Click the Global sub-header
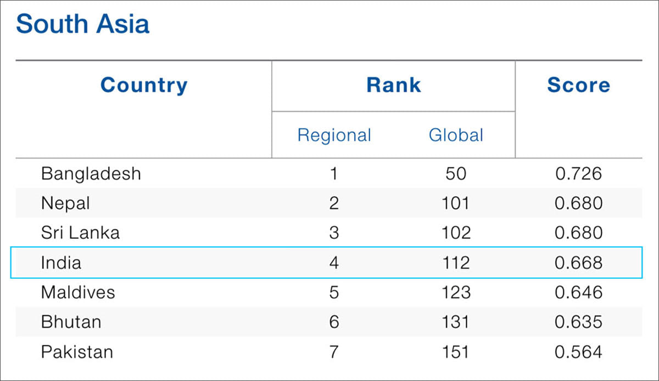659x381 pixels. [x=456, y=135]
